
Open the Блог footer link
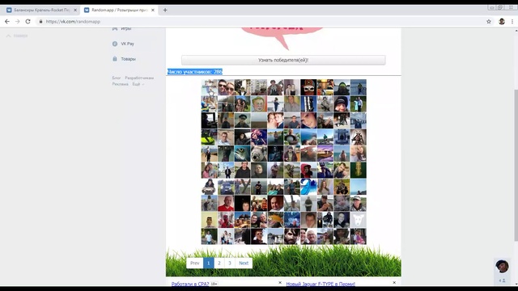(117, 78)
